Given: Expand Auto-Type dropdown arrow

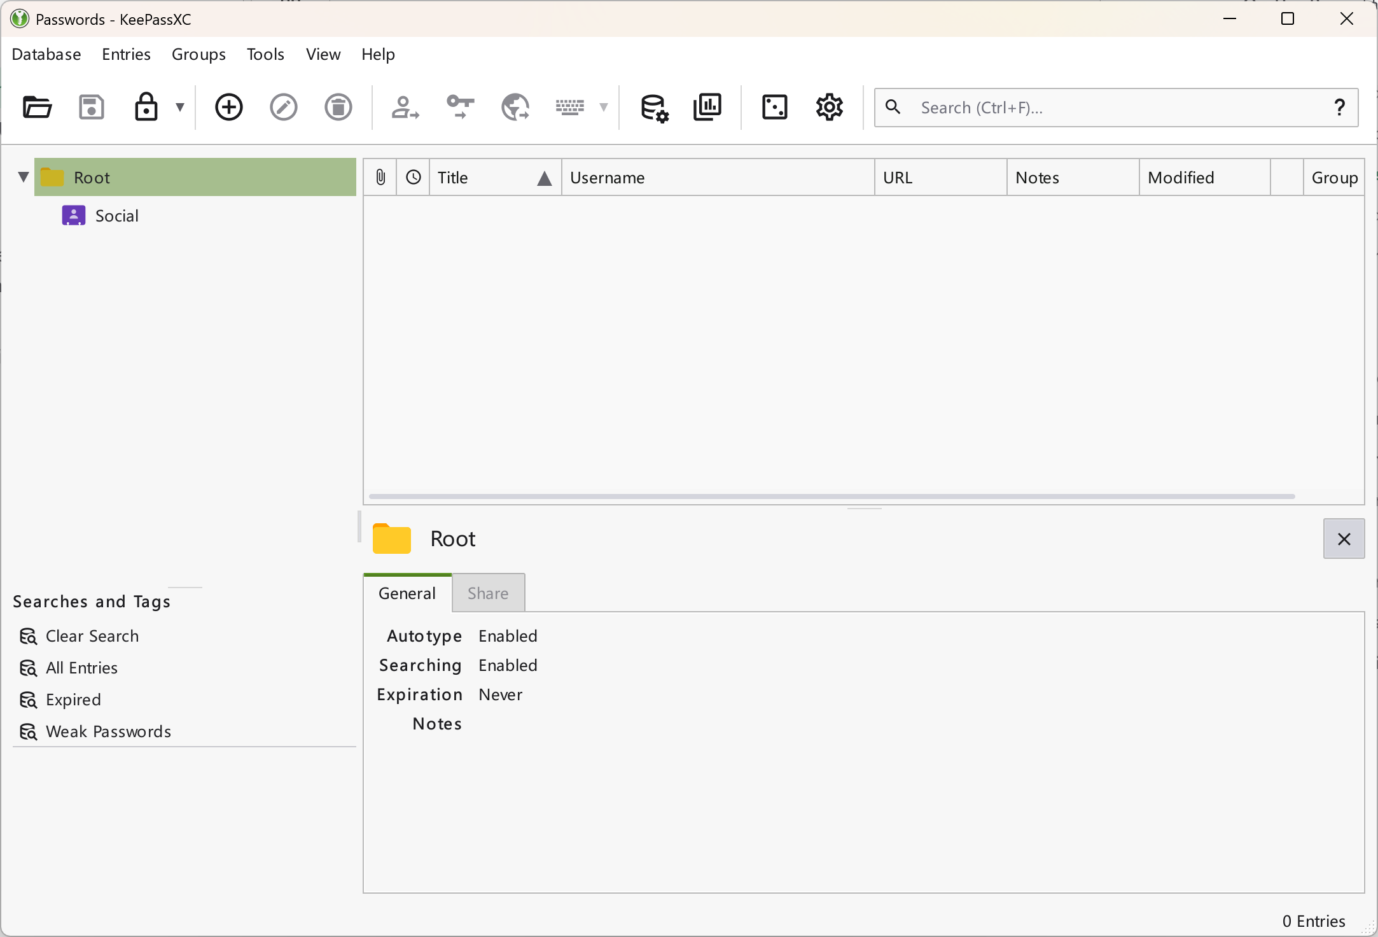Looking at the screenshot, I should [x=604, y=107].
